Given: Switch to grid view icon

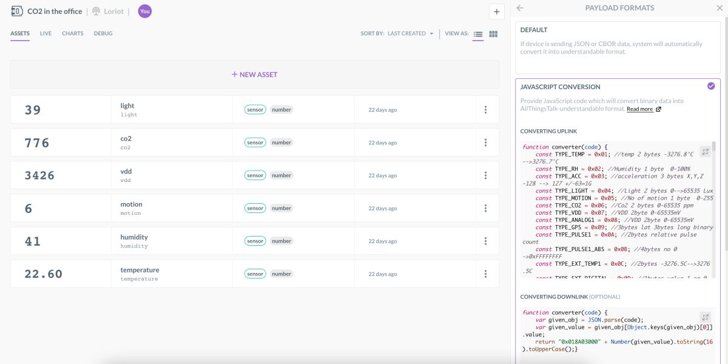Looking at the screenshot, I should coord(493,34).
